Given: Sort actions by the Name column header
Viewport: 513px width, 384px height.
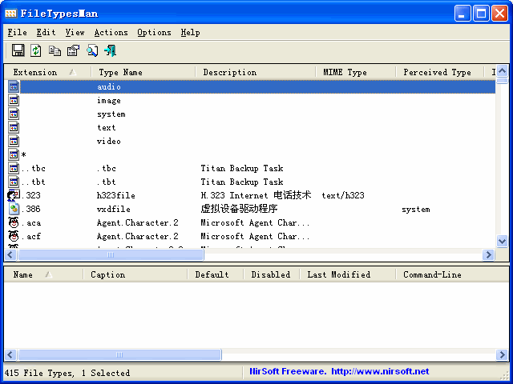Looking at the screenshot, I should pos(43,274).
